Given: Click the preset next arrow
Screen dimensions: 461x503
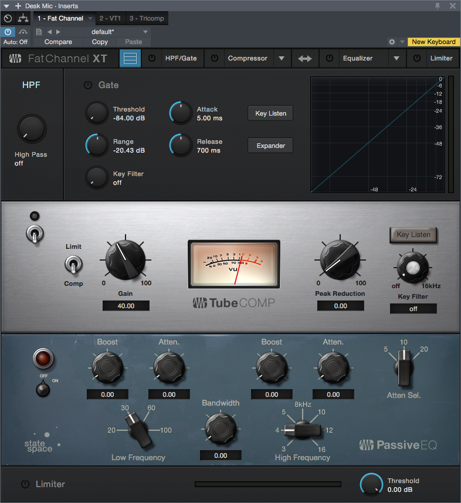Looking at the screenshot, I should point(58,32).
